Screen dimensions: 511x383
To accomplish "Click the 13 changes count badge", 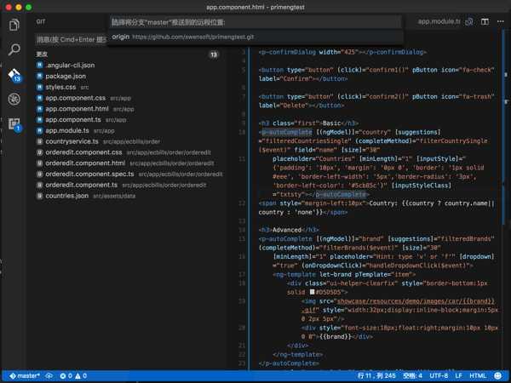I will [x=214, y=54].
